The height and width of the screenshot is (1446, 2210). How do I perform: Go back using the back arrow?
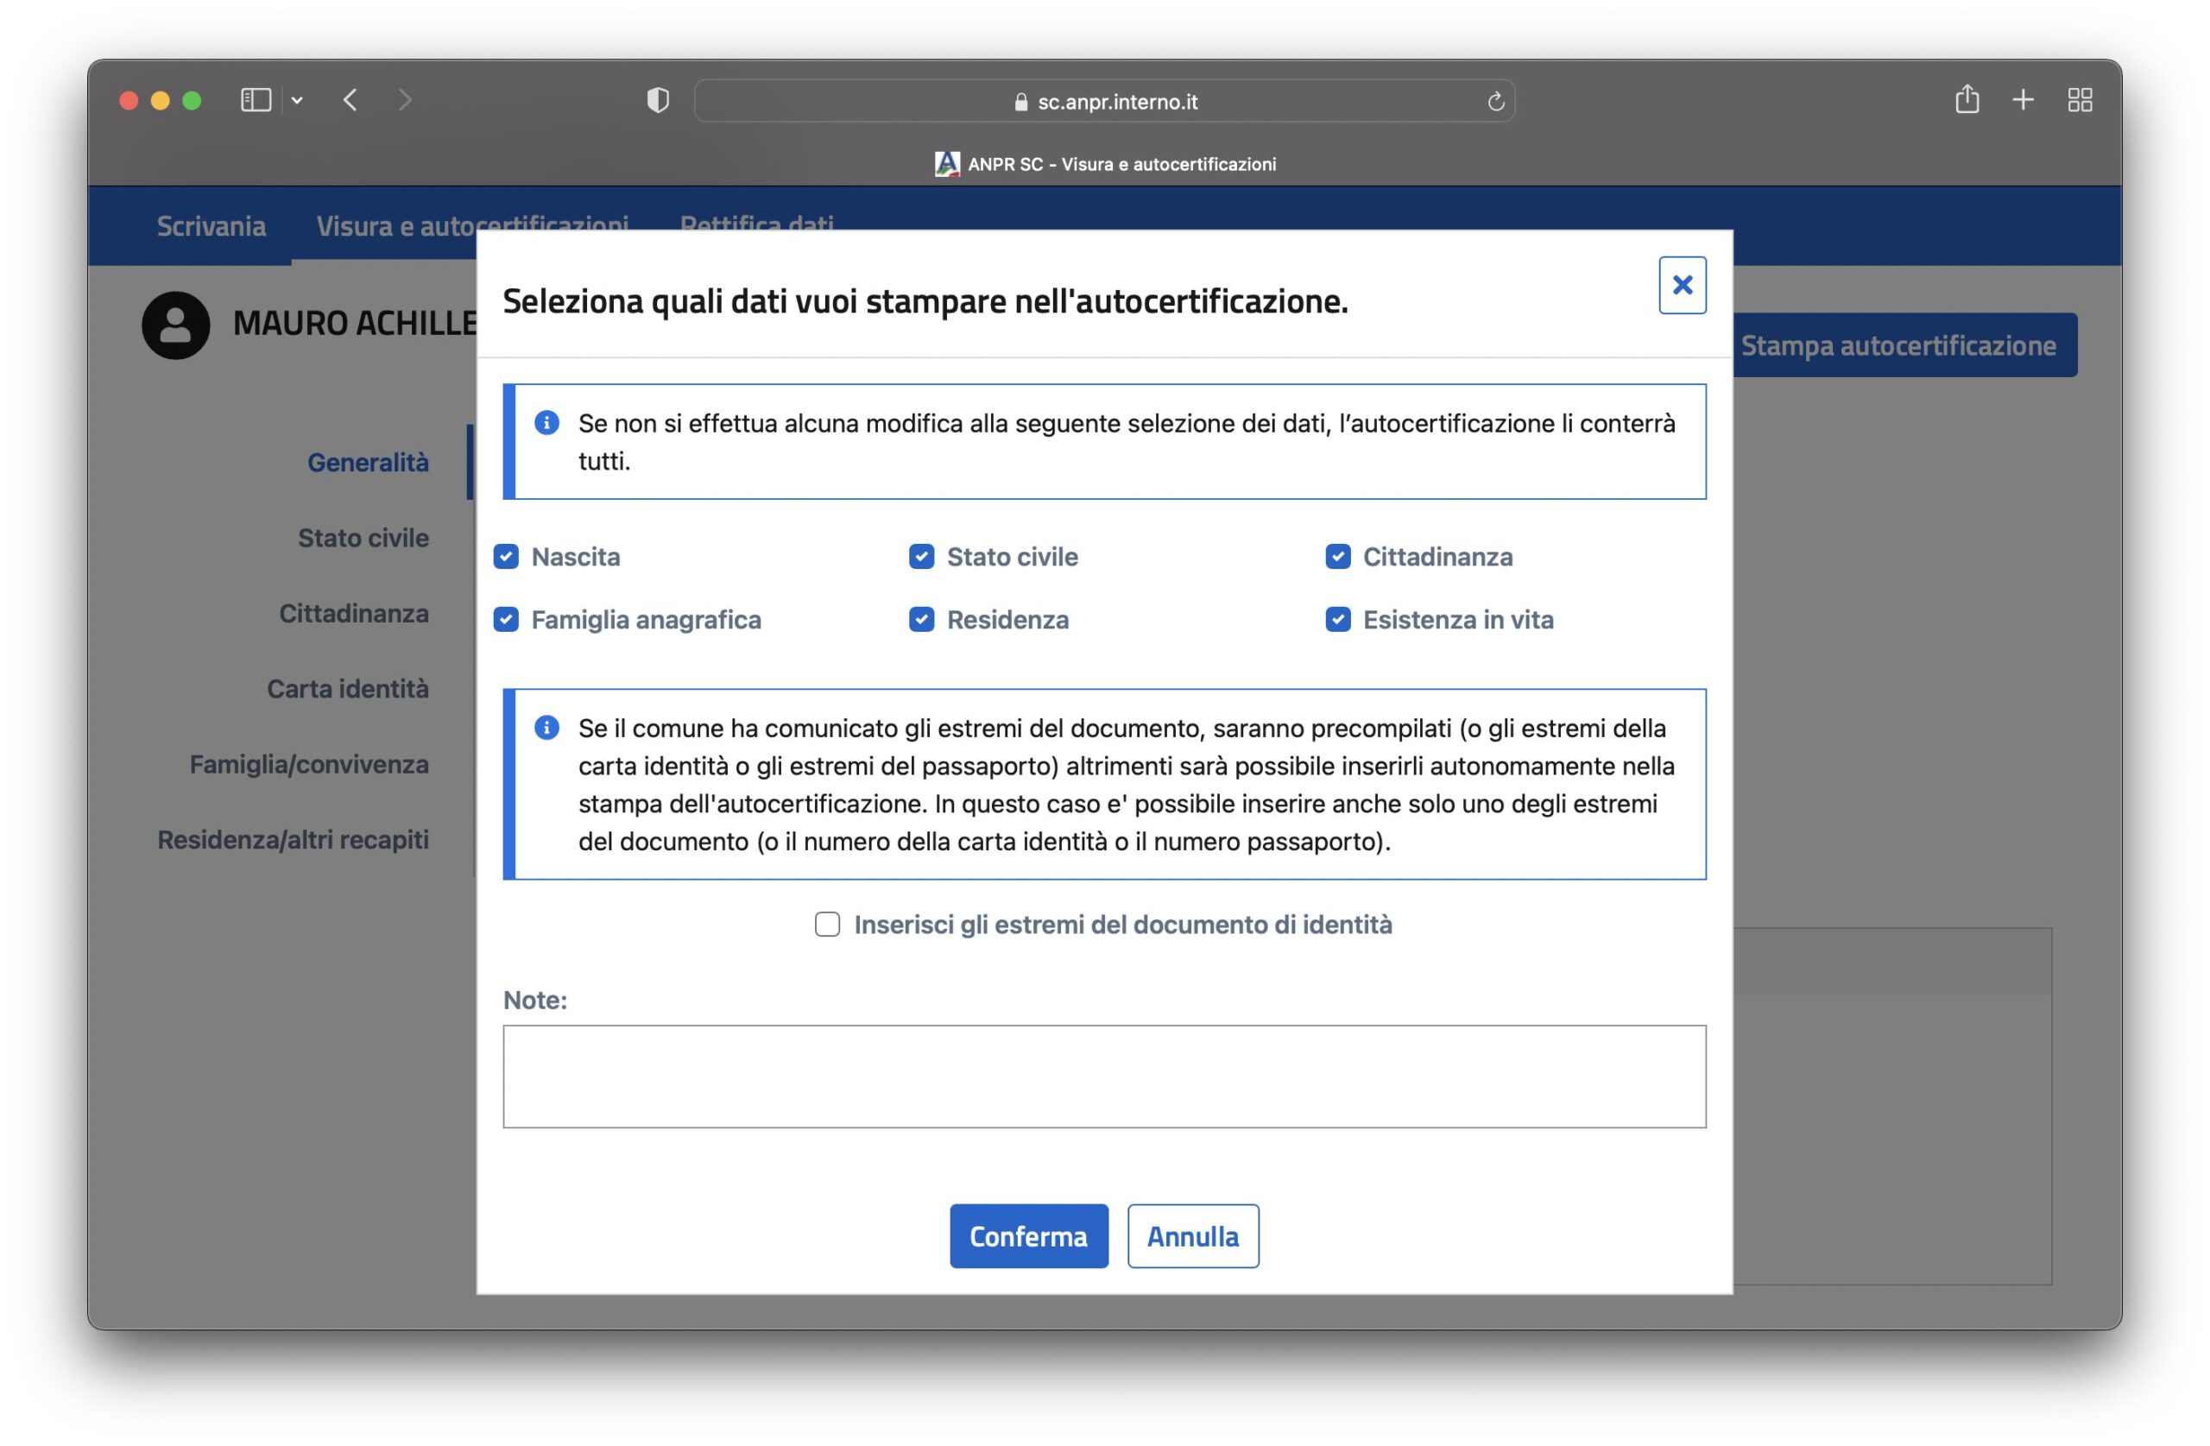[x=350, y=100]
